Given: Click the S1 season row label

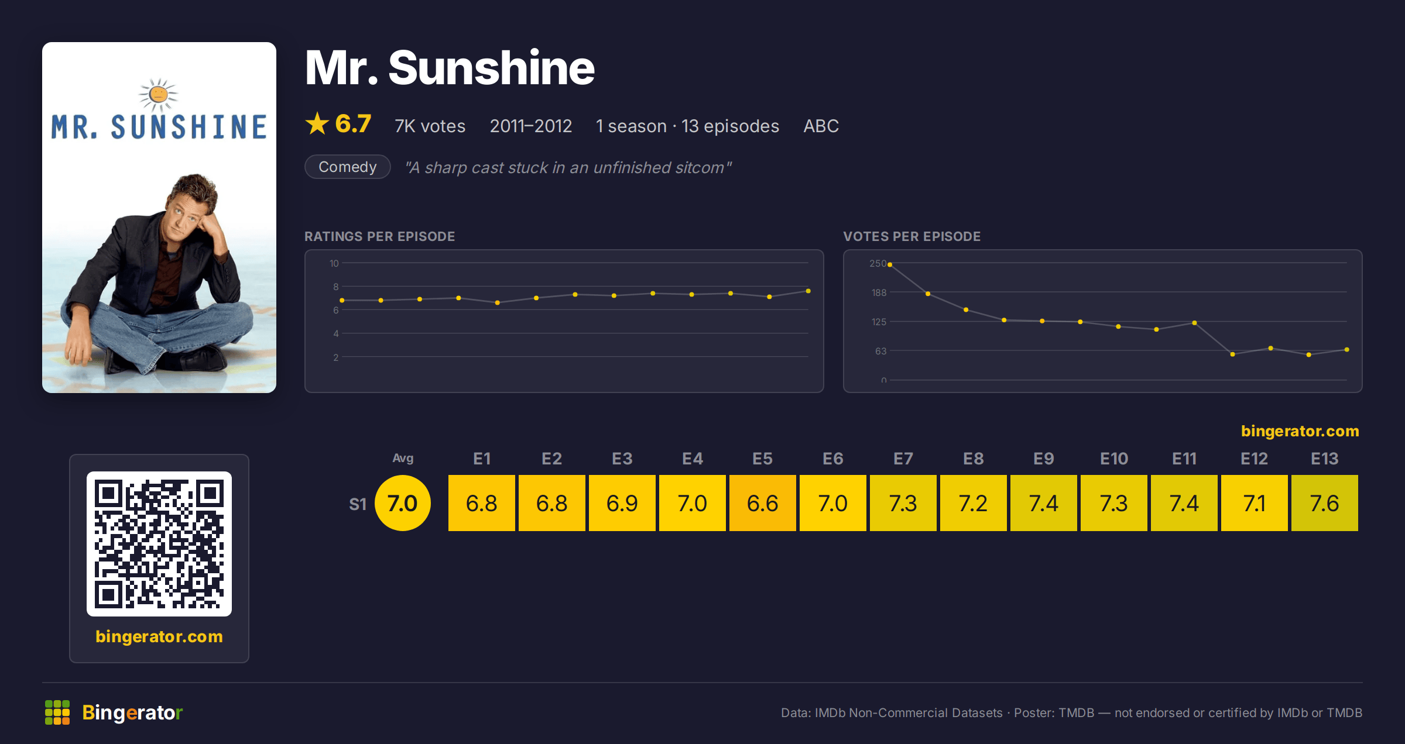Looking at the screenshot, I should 358,504.
